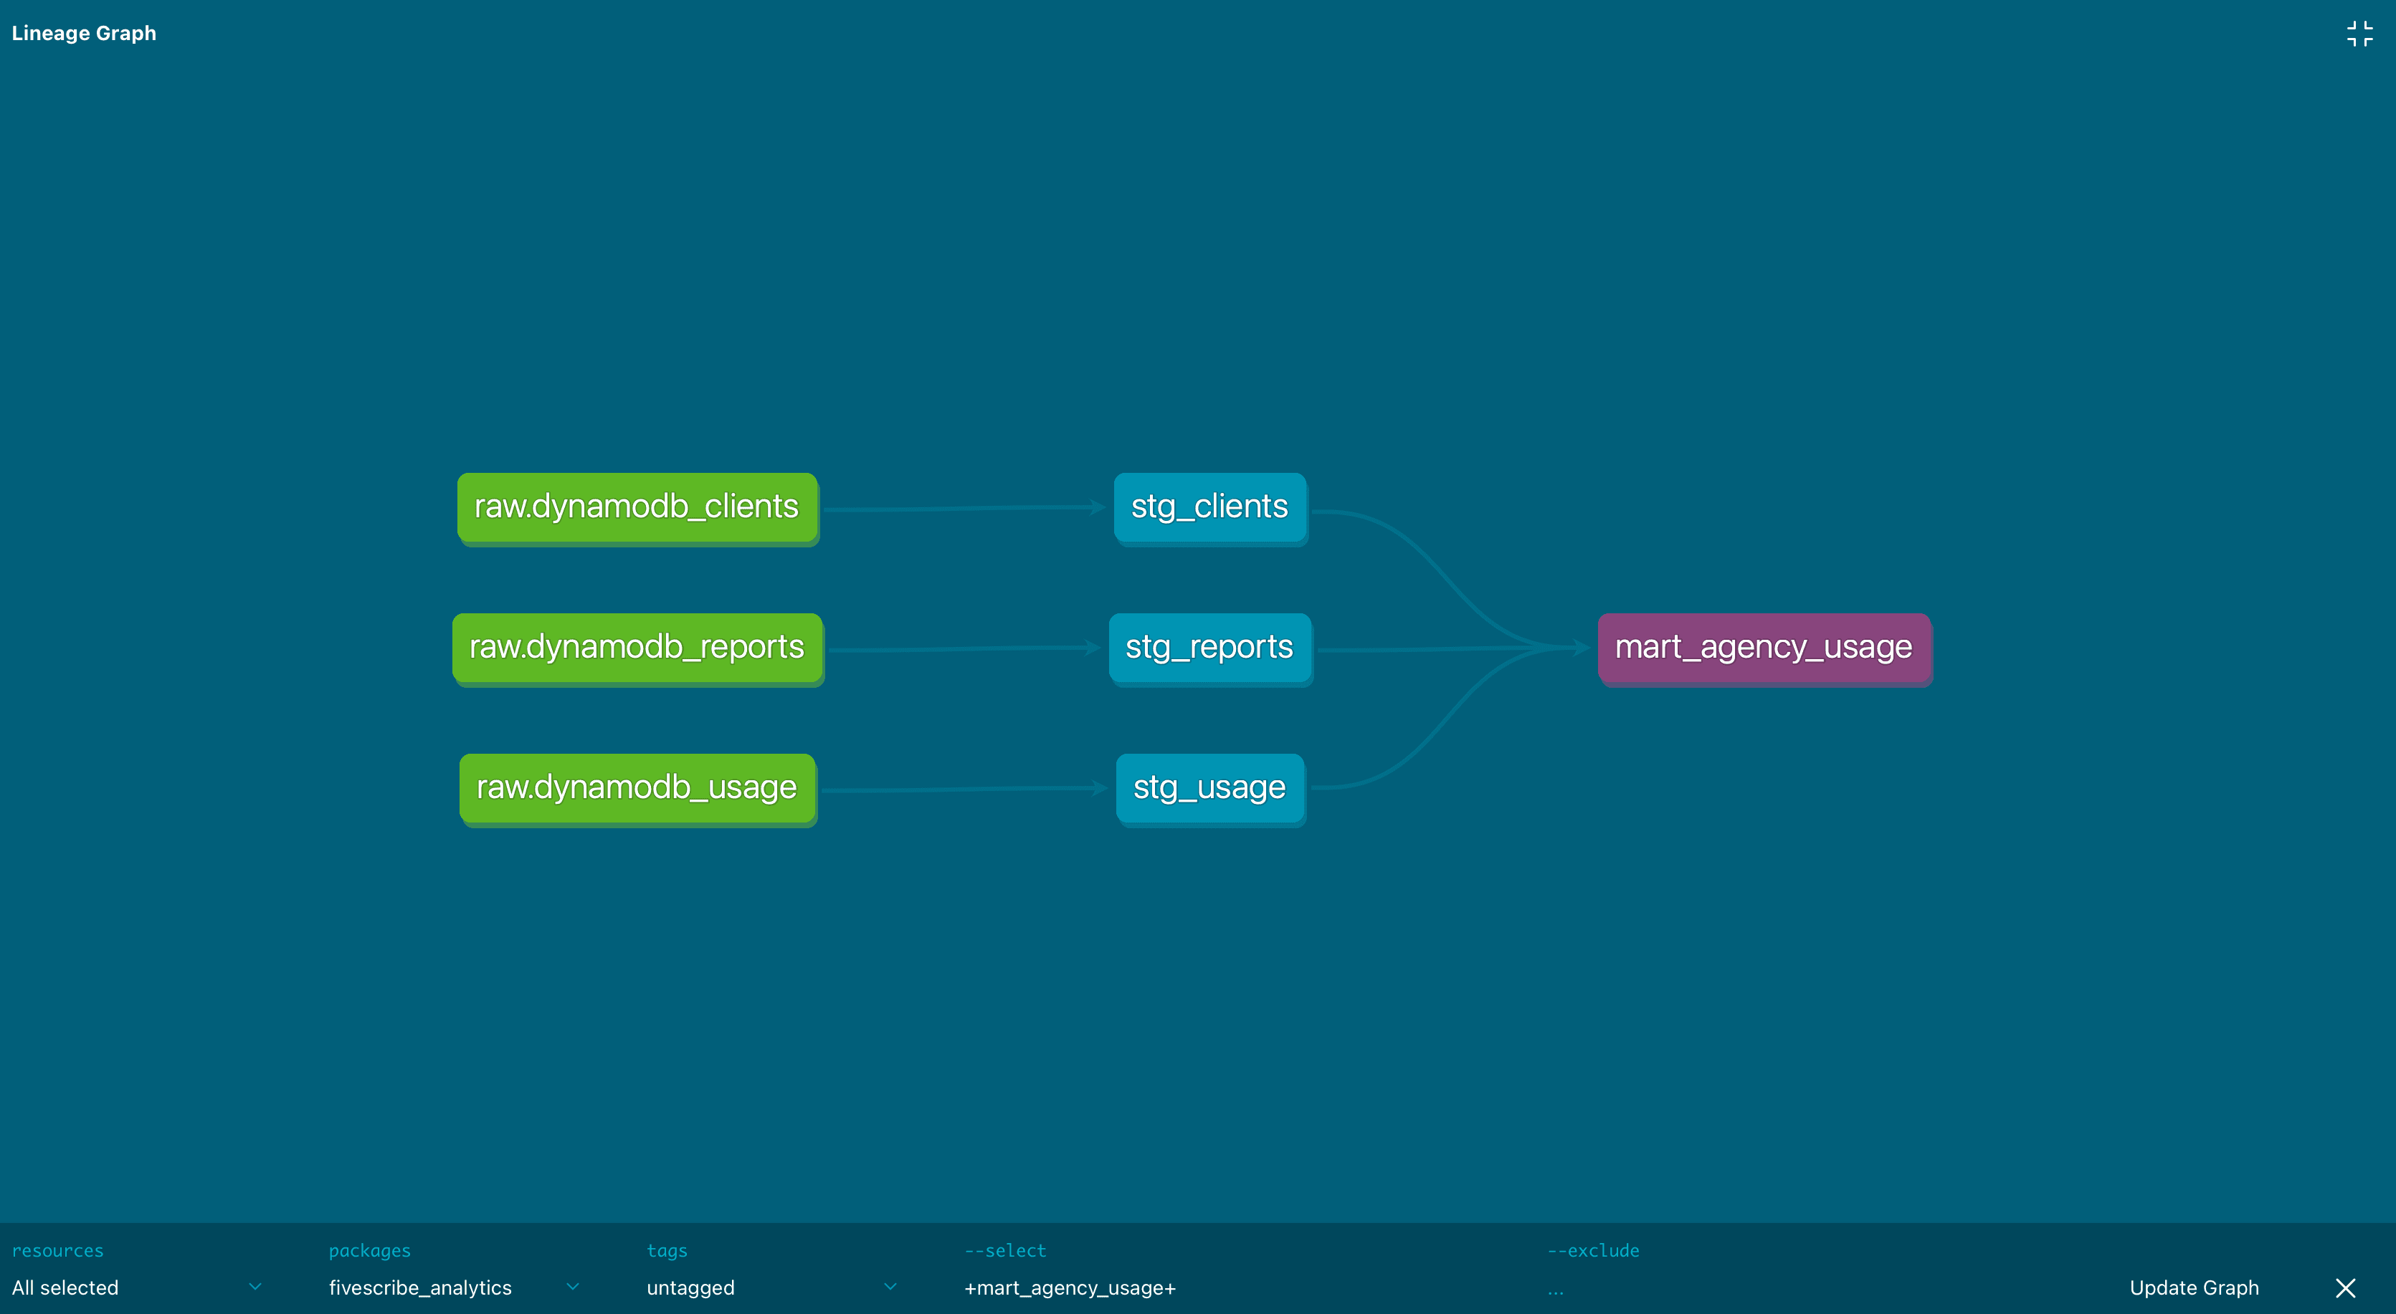Select the stg_clients staging node
Screen dimensions: 2396x1314
[x=1209, y=507]
